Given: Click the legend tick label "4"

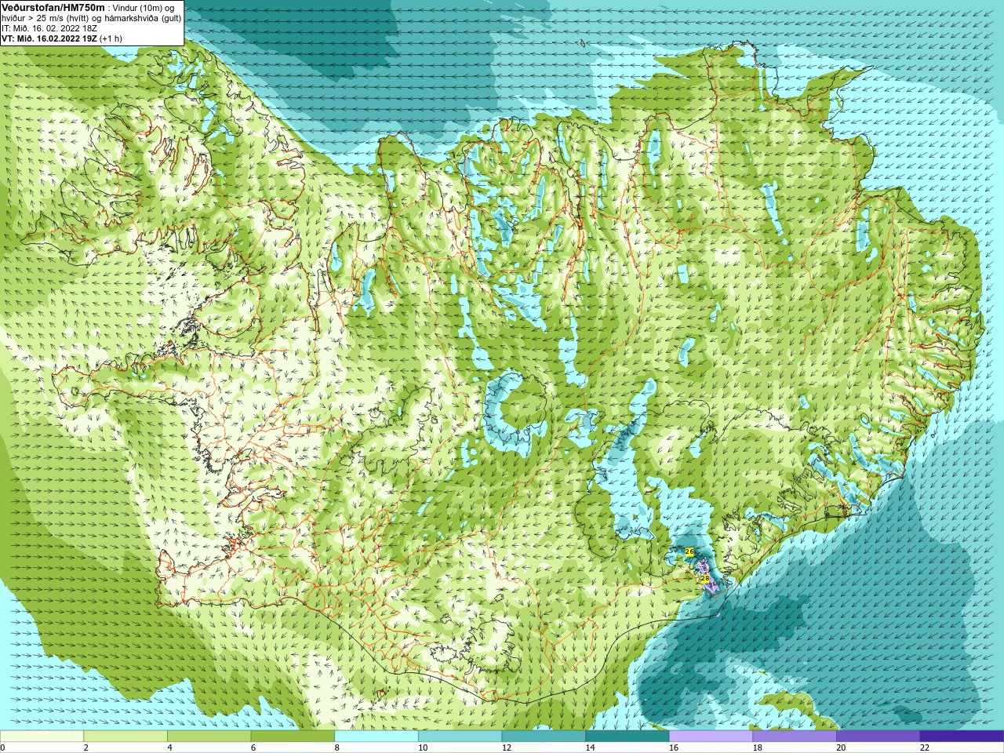Looking at the screenshot, I should click(x=169, y=748).
